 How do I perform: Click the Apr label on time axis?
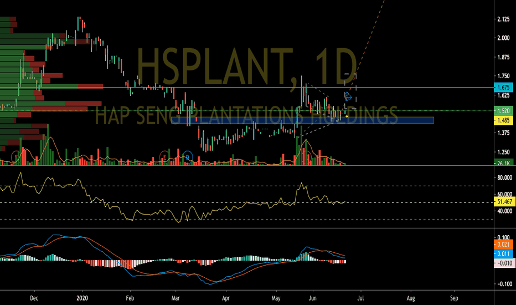(226, 298)
